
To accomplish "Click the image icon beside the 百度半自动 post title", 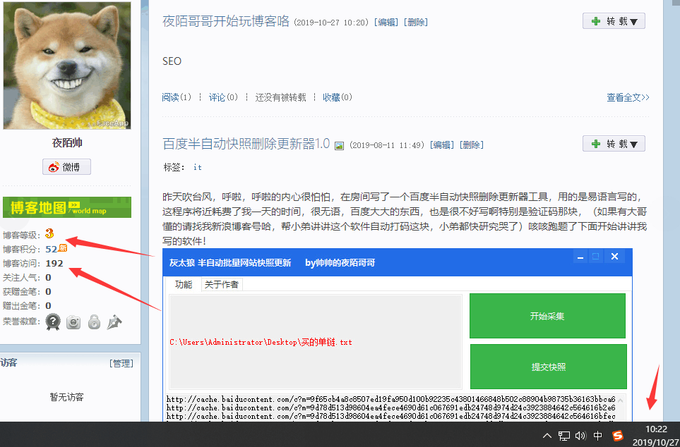I will click(339, 145).
